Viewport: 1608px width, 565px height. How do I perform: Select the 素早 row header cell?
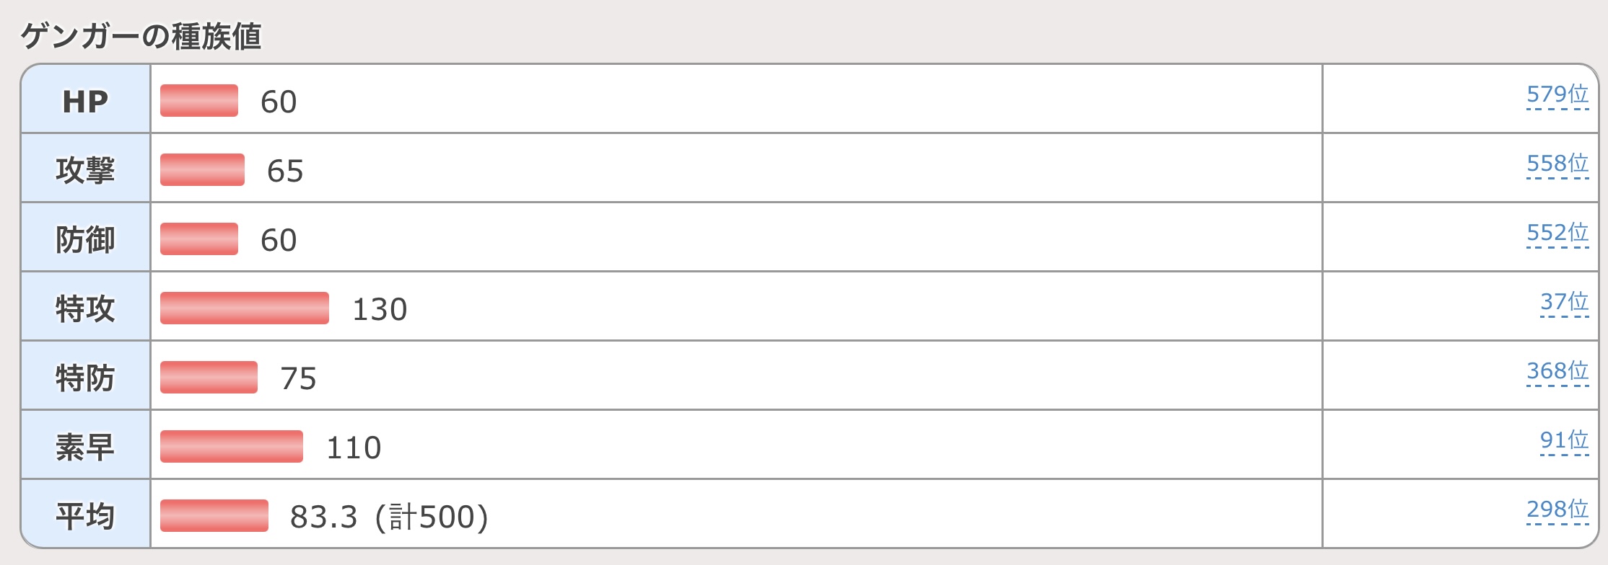pyautogui.click(x=85, y=447)
